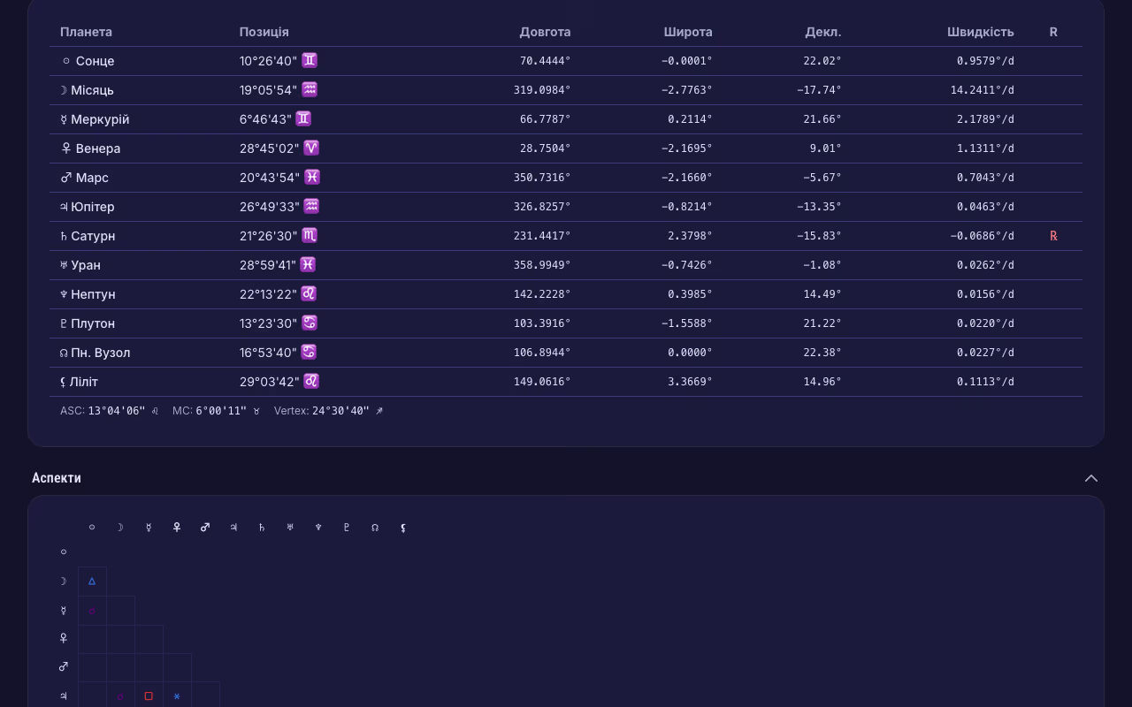Click the Sun–Mercury conjunction aspect cell
1132x707 pixels.
92,611
